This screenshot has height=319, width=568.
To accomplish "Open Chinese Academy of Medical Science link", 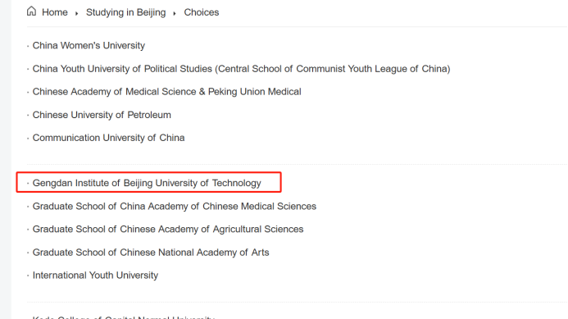I will [166, 92].
